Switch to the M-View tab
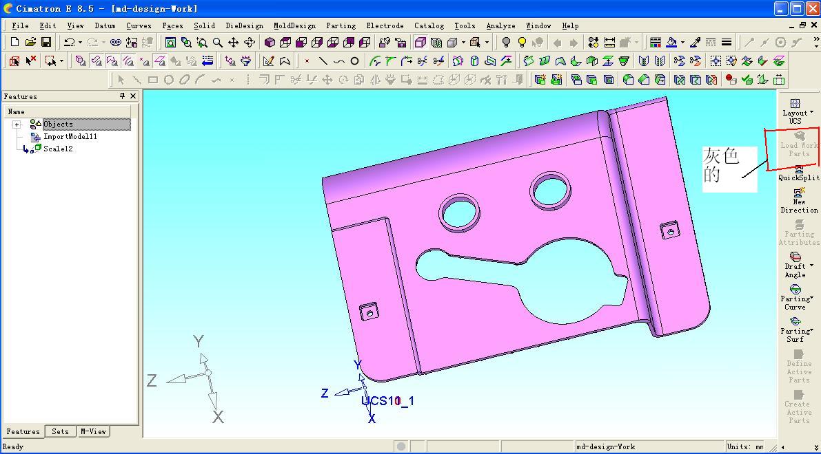 tap(93, 431)
